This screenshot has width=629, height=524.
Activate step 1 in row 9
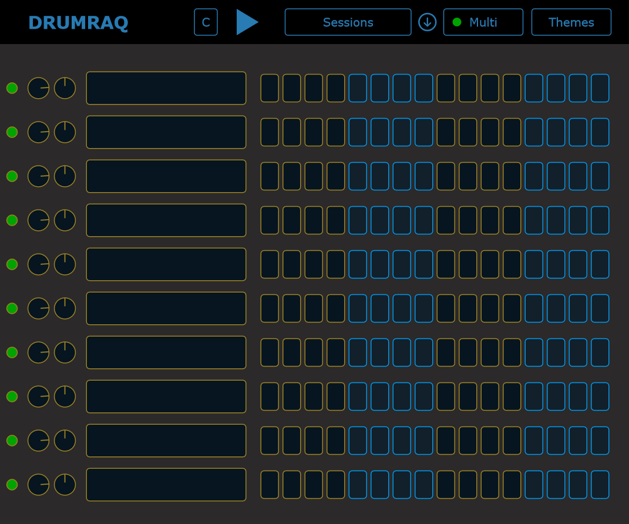point(270,441)
